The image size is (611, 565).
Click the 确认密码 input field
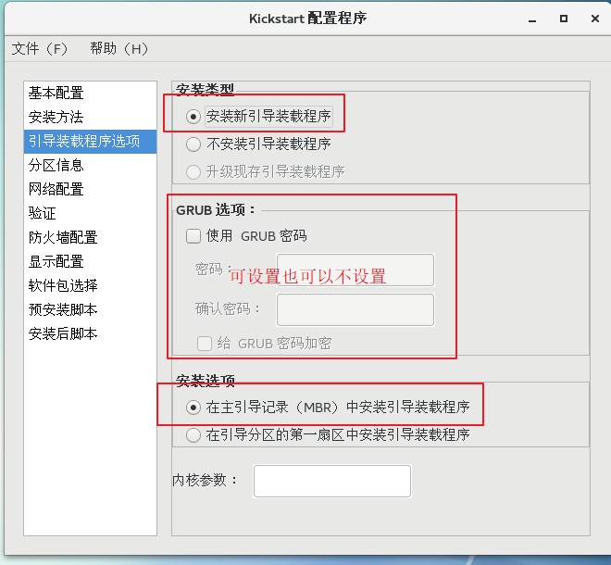(355, 309)
